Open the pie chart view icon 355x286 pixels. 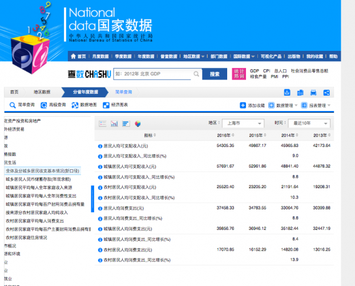point(138,124)
